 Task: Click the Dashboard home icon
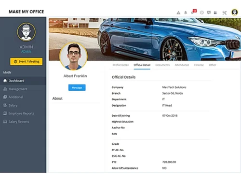5,81
